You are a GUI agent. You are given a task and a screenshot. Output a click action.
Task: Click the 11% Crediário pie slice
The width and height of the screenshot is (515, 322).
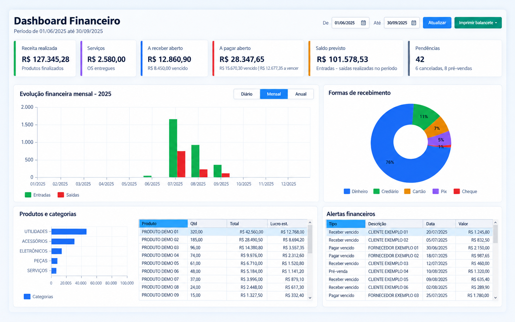click(x=424, y=116)
